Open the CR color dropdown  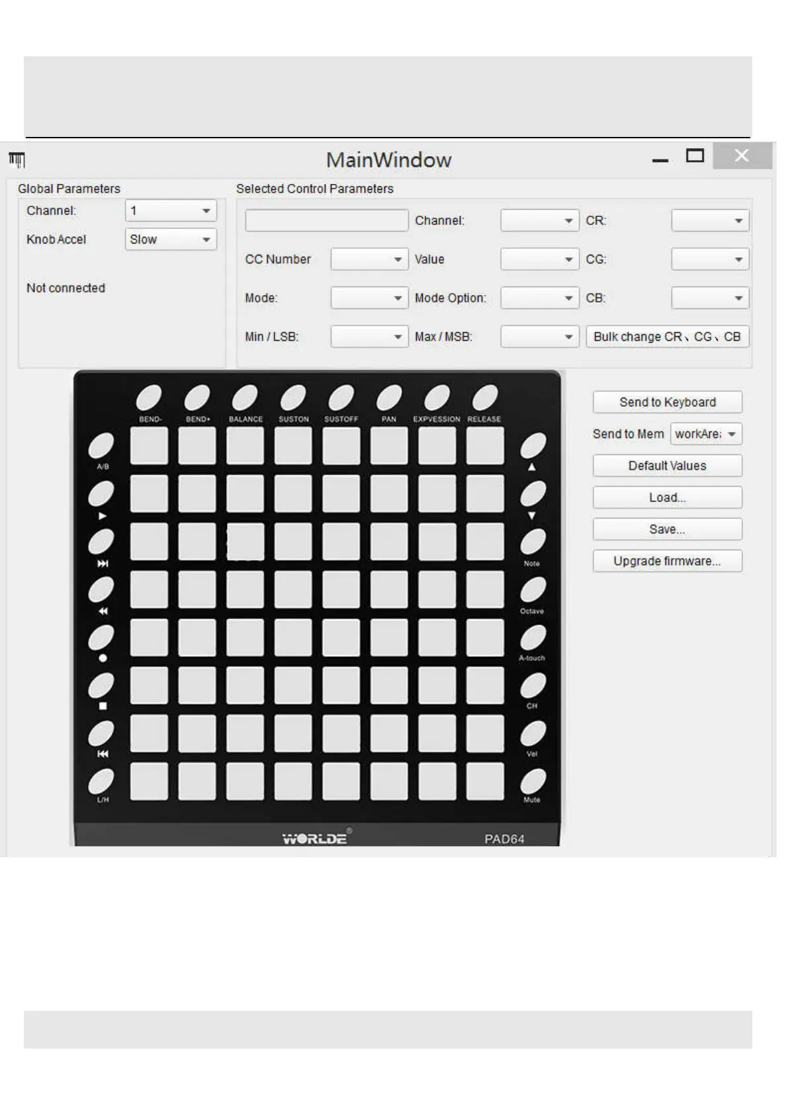point(710,220)
